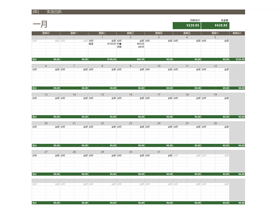This screenshot has width=280, height=216.
Task: Select the 总金额 ¥439.95 green box
Action: [215, 25]
